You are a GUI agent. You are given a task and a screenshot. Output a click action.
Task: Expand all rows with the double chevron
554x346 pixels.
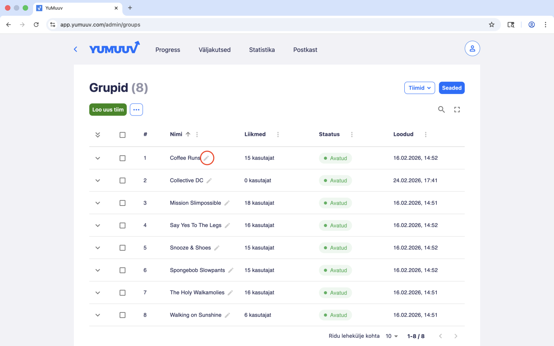[x=98, y=135]
